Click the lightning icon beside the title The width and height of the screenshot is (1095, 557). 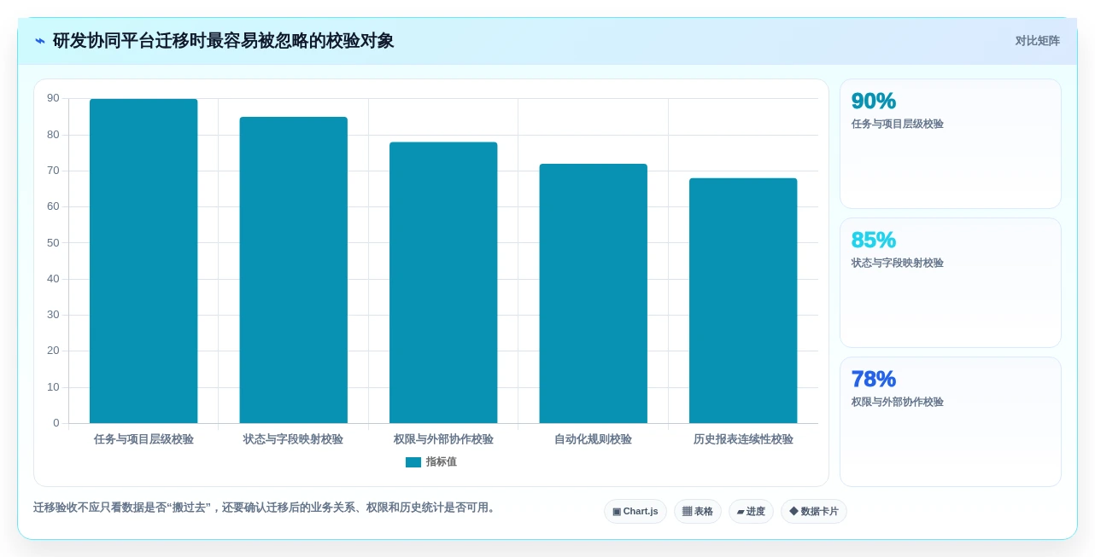pyautogui.click(x=40, y=41)
